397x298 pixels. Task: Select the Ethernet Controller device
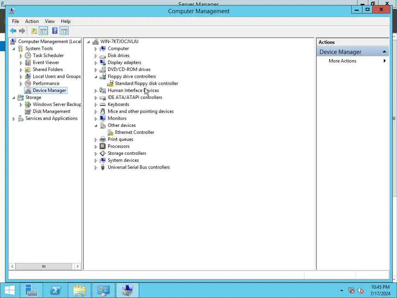(135, 132)
